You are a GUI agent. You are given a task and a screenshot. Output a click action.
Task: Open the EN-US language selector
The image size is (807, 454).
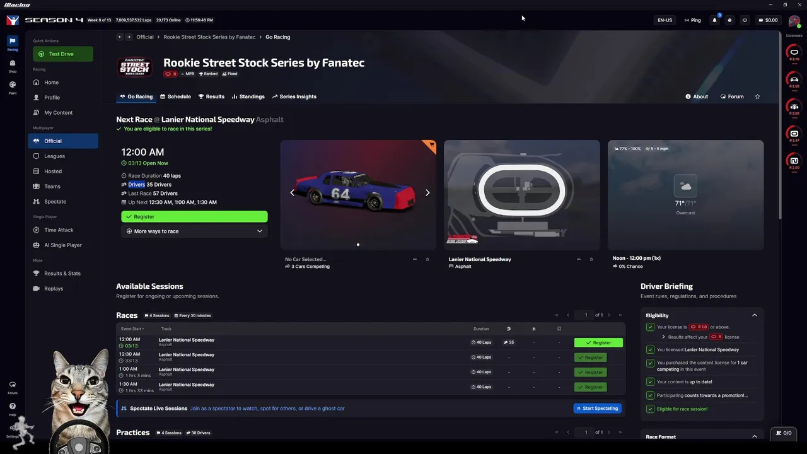tap(665, 20)
